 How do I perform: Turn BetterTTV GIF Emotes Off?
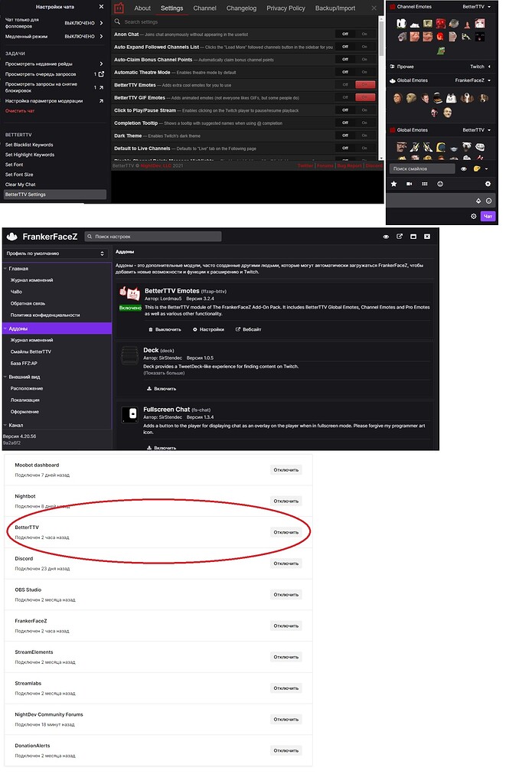point(345,97)
